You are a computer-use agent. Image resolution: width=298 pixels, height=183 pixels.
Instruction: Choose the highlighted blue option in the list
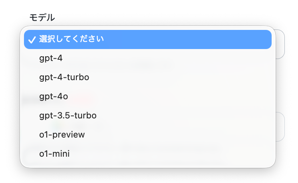coord(148,39)
